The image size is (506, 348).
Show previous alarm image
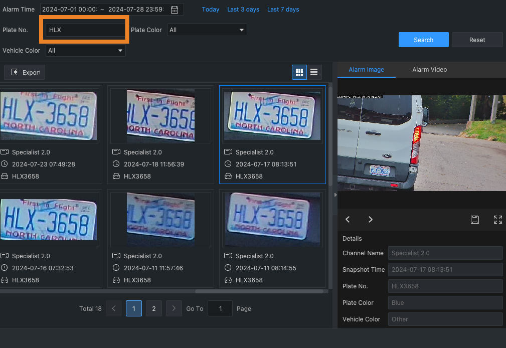coord(348,220)
